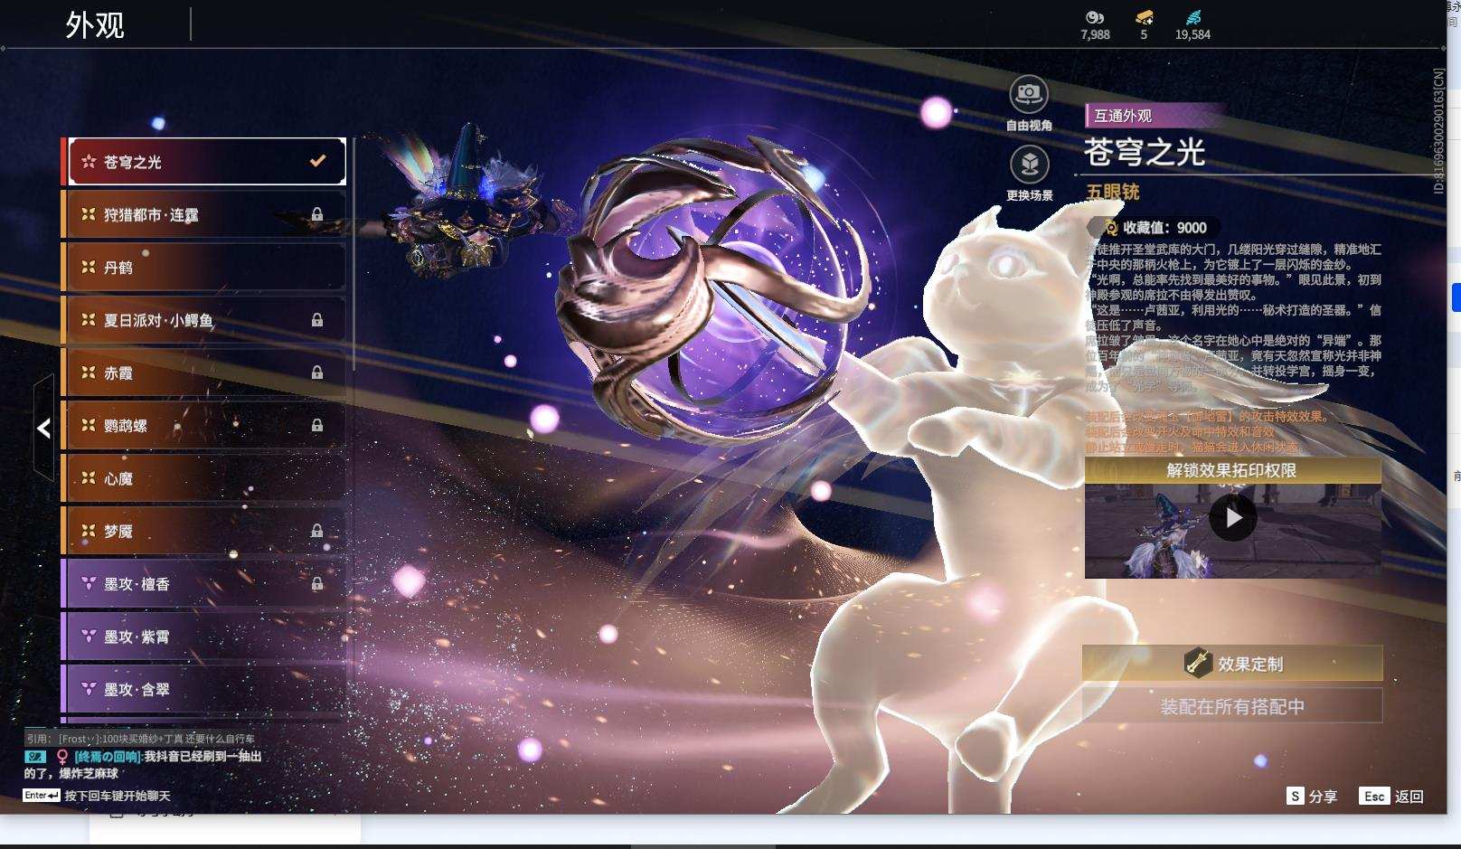Click the 效果定制 gun icon
Screen dimensions: 1461x849
point(1198,664)
